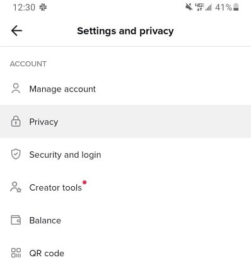Open Creator tools label
This screenshot has width=251, height=272.
(x=55, y=187)
